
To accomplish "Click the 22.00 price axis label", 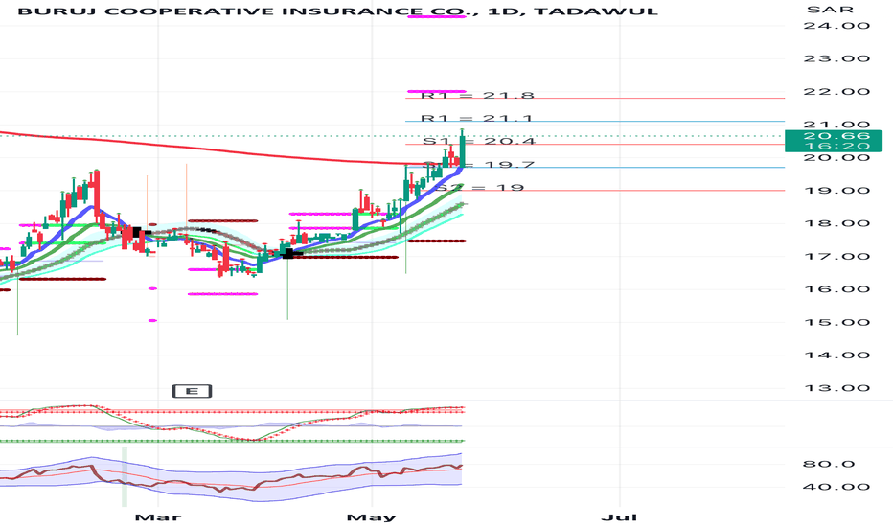I will pos(836,92).
